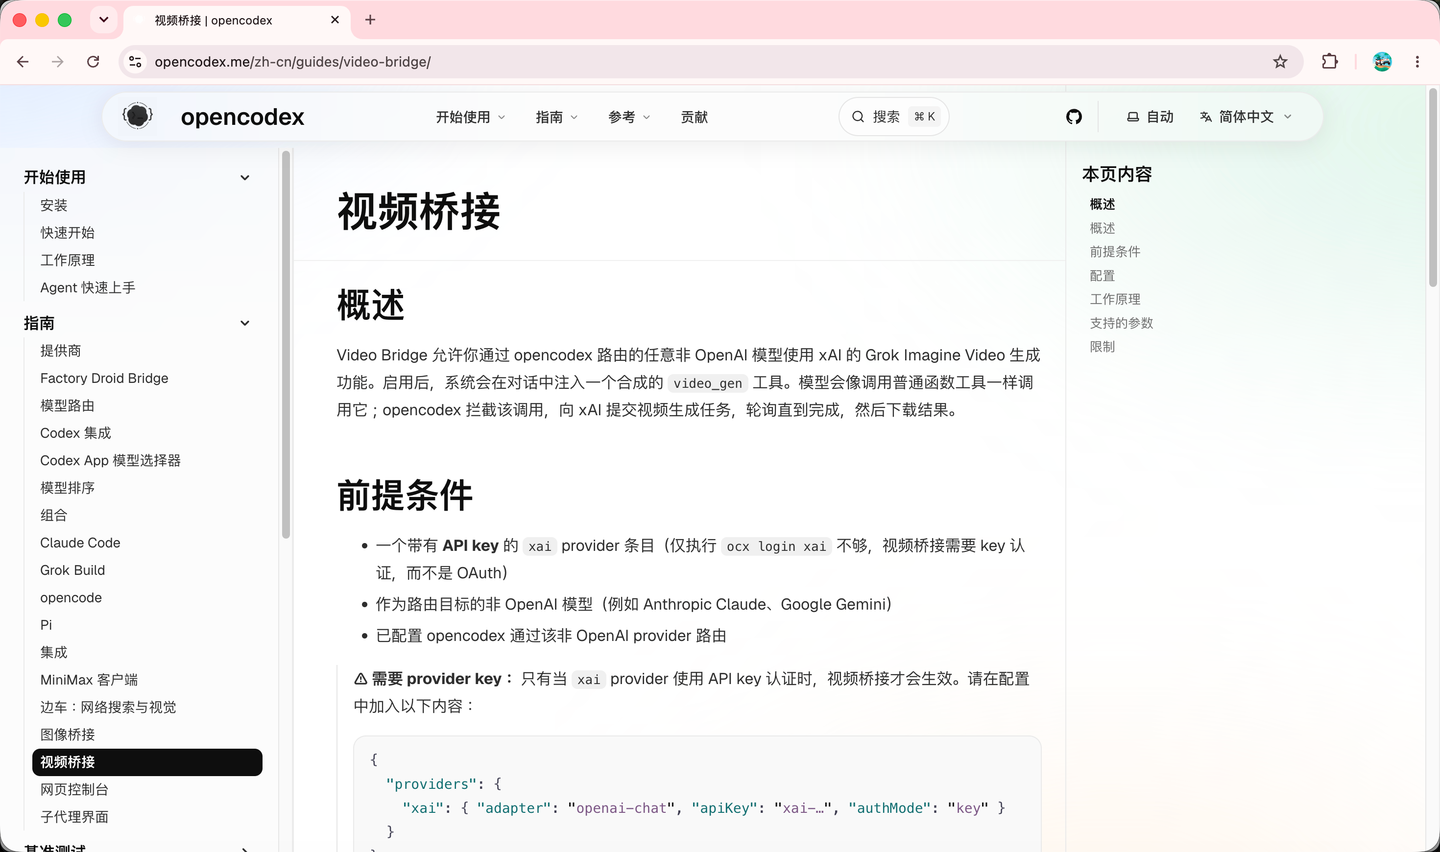
Task: Click the 搜索 search box
Action: point(893,117)
